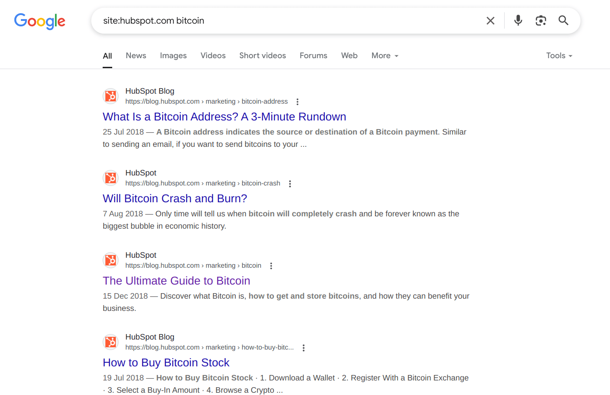Click 'HubSpot Blog' name above How to Buy result
This screenshot has width=610, height=395.
pos(150,337)
